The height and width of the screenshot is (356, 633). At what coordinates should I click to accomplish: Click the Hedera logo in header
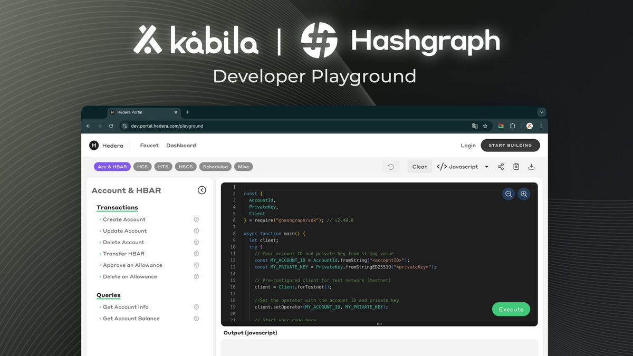tap(106, 146)
